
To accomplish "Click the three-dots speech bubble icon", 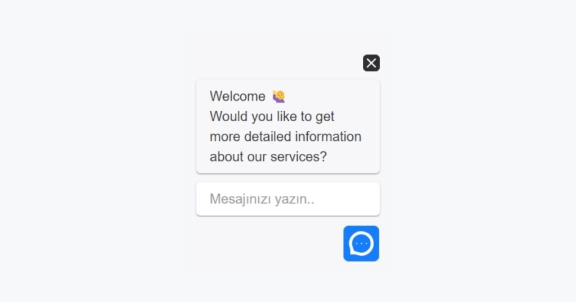I will [x=361, y=244].
